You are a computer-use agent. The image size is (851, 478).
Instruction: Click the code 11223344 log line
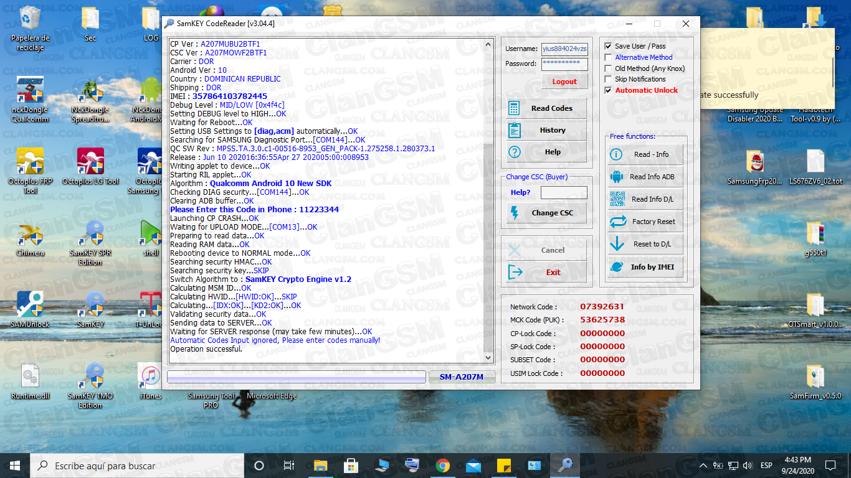point(254,210)
